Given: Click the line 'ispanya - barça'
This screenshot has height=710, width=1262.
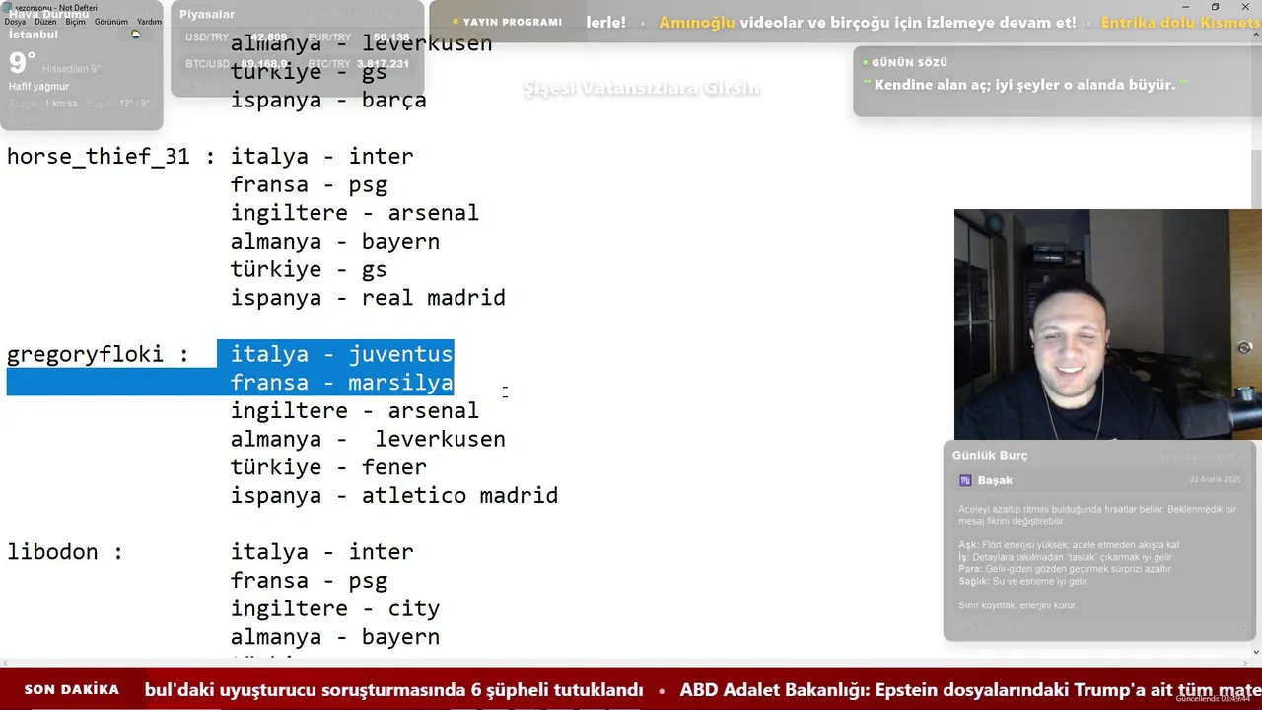Looking at the screenshot, I should click(x=328, y=101).
